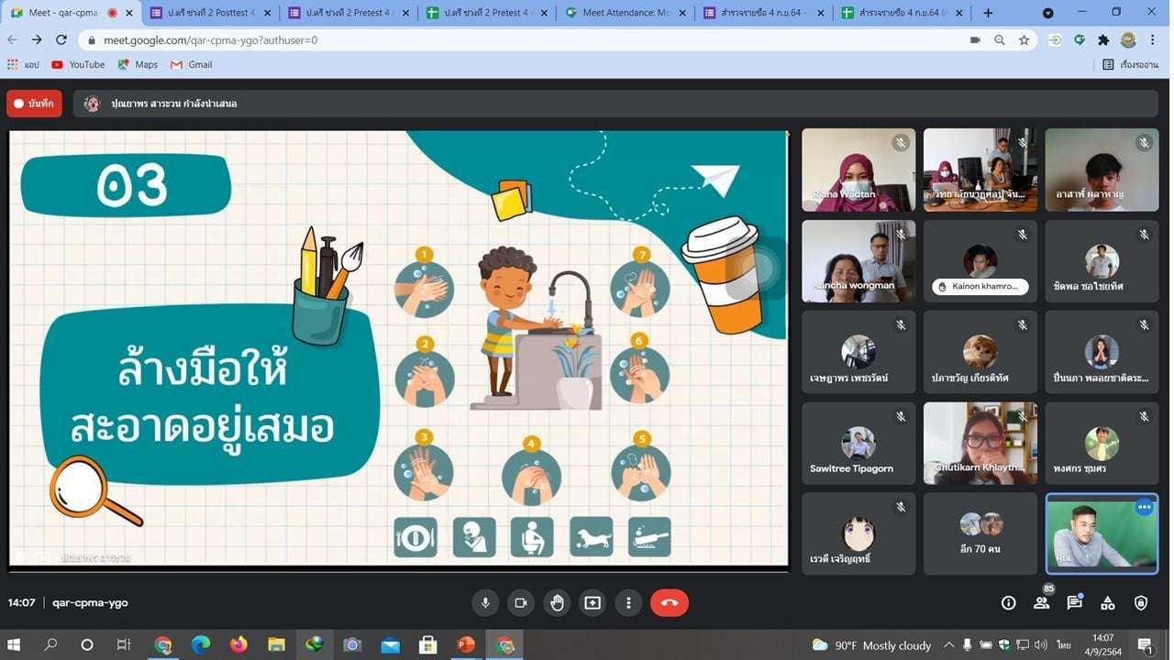
Task: Open the chat messages panel
Action: click(x=1074, y=602)
